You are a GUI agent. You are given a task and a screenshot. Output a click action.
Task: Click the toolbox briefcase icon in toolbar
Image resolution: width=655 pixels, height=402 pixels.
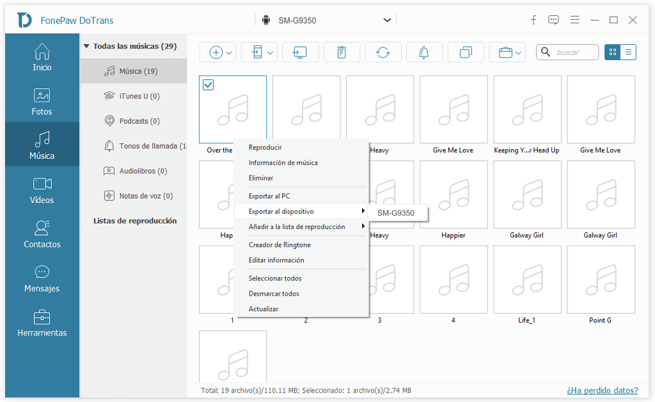coord(505,52)
